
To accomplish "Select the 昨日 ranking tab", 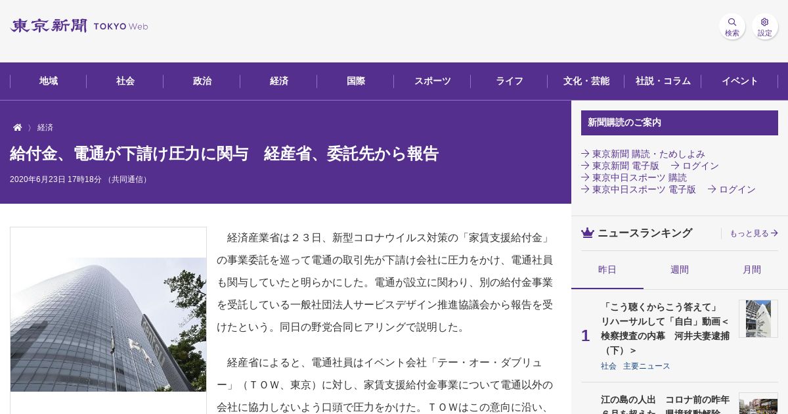I will coord(607,270).
